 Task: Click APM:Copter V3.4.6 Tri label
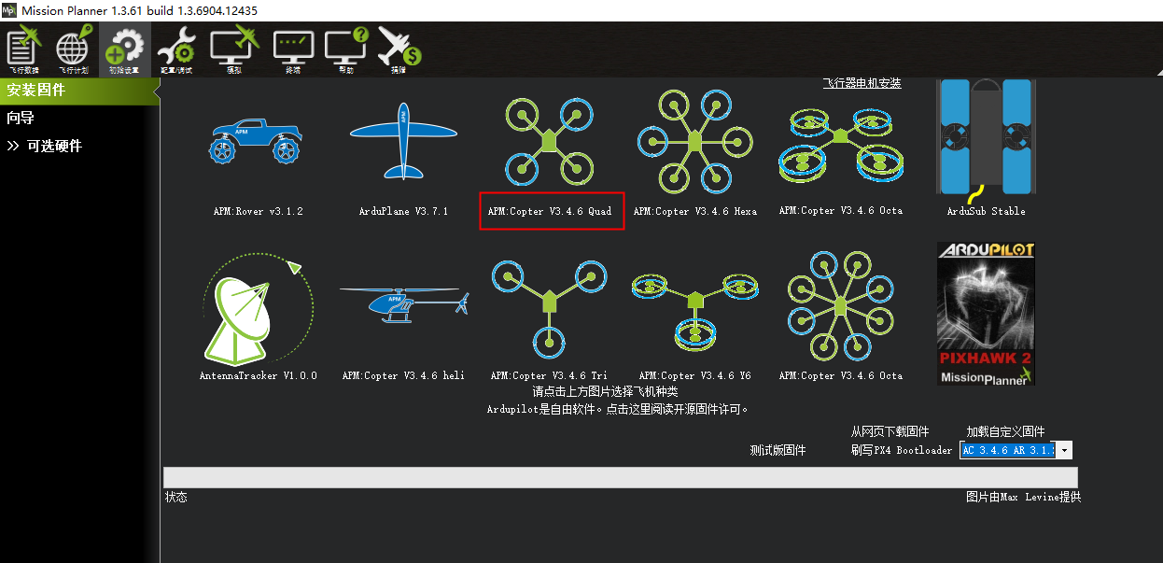click(x=549, y=375)
